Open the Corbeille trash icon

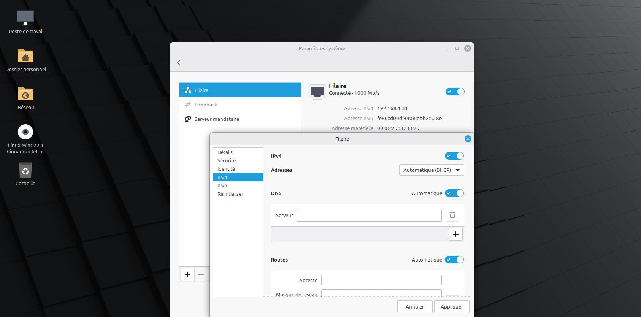pos(25,170)
